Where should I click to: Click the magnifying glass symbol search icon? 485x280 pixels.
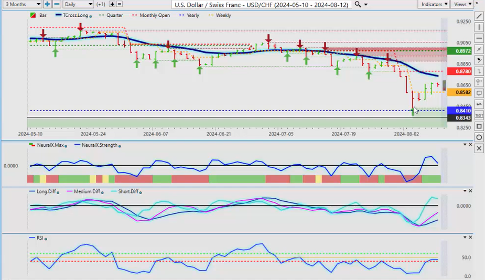pyautogui.click(x=358, y=4)
